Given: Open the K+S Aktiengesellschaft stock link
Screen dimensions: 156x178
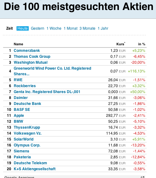Looking at the screenshot, I should click(x=35, y=169).
